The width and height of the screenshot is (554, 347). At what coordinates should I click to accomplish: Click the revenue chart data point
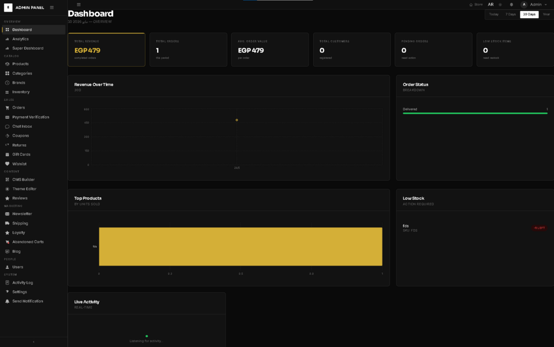coord(236,120)
